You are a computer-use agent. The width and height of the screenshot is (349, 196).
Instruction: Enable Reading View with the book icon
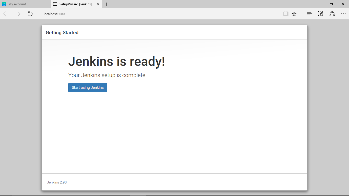(286, 14)
